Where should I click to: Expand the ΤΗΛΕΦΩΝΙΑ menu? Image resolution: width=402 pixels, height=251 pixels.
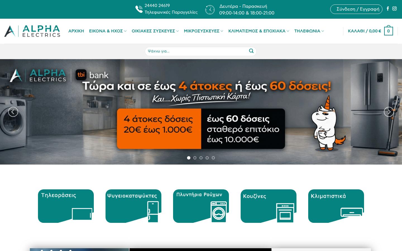(x=309, y=31)
